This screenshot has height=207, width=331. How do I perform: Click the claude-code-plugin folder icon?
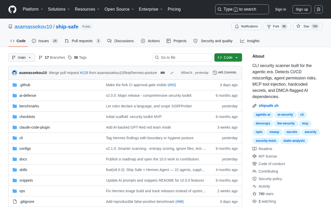pyautogui.click(x=15, y=127)
